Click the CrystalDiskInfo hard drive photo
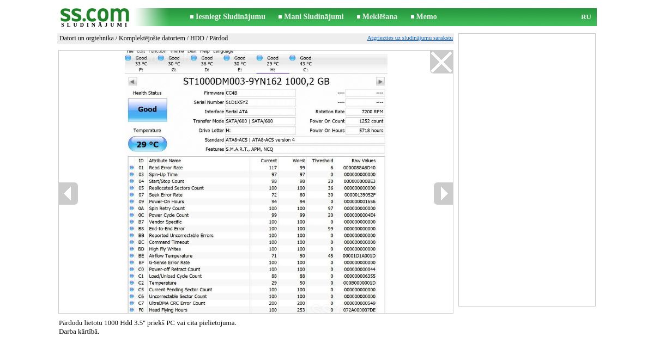654x343 pixels. coord(256,182)
